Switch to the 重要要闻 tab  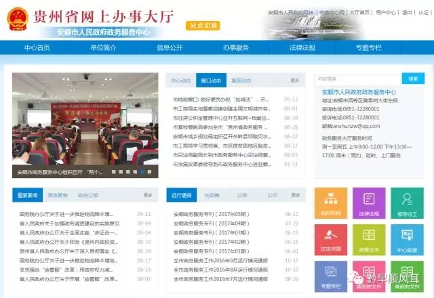[28, 195]
